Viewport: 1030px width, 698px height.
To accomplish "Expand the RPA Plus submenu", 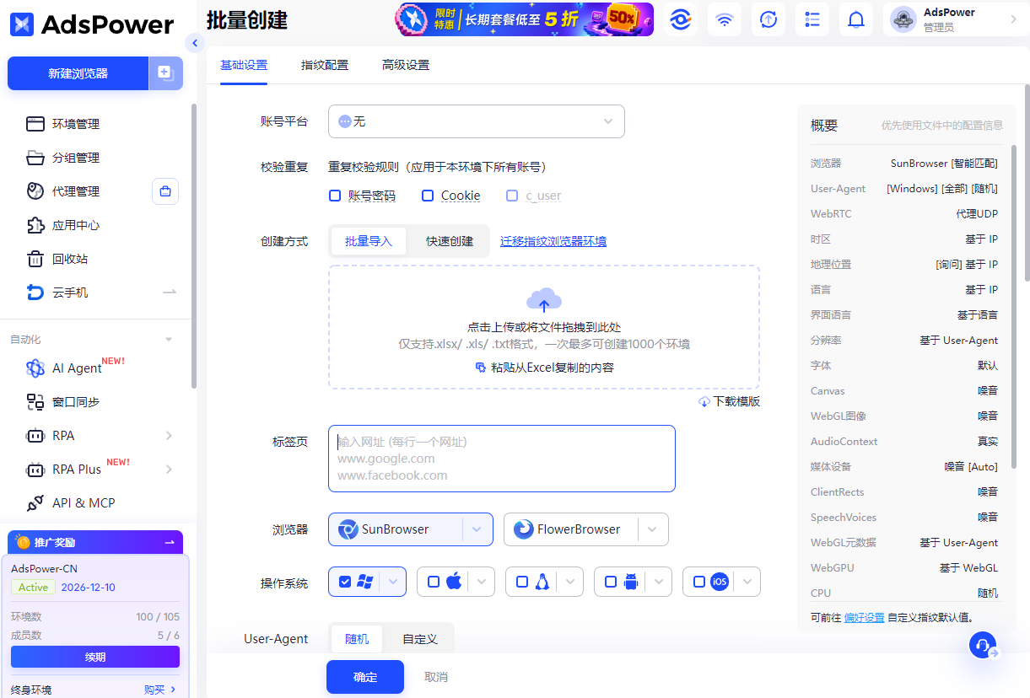I will (x=169, y=470).
